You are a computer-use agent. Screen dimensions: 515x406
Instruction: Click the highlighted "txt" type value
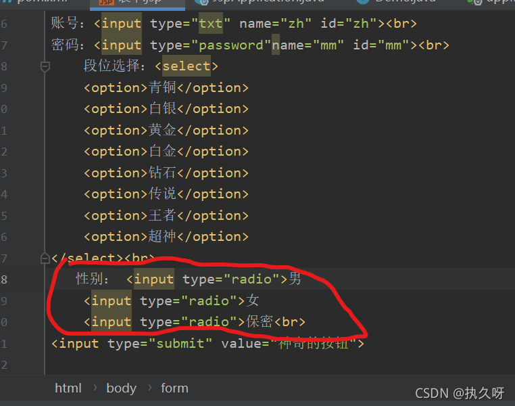tap(211, 24)
